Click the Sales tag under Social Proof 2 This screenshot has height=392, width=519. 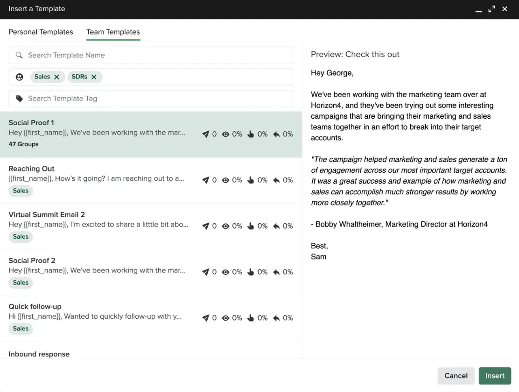(21, 283)
